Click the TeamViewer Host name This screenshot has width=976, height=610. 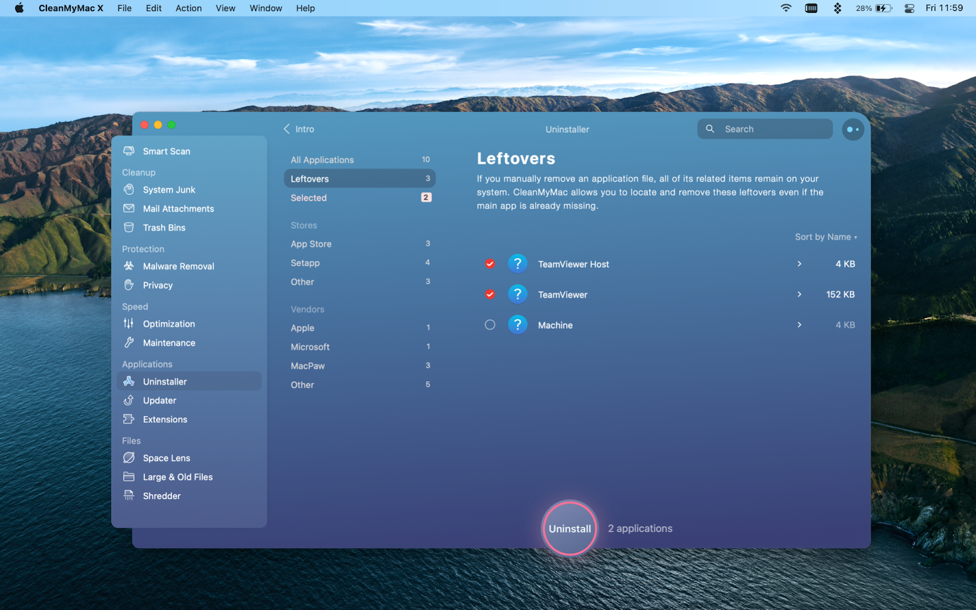[x=573, y=264]
